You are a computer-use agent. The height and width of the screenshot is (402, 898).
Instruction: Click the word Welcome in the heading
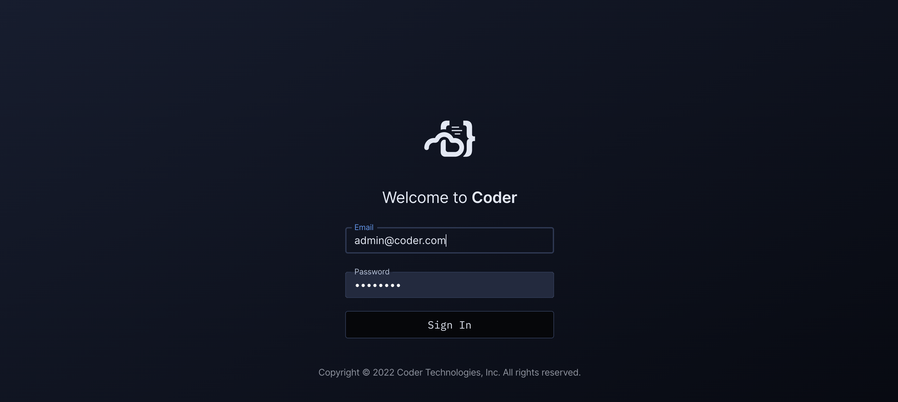(415, 197)
